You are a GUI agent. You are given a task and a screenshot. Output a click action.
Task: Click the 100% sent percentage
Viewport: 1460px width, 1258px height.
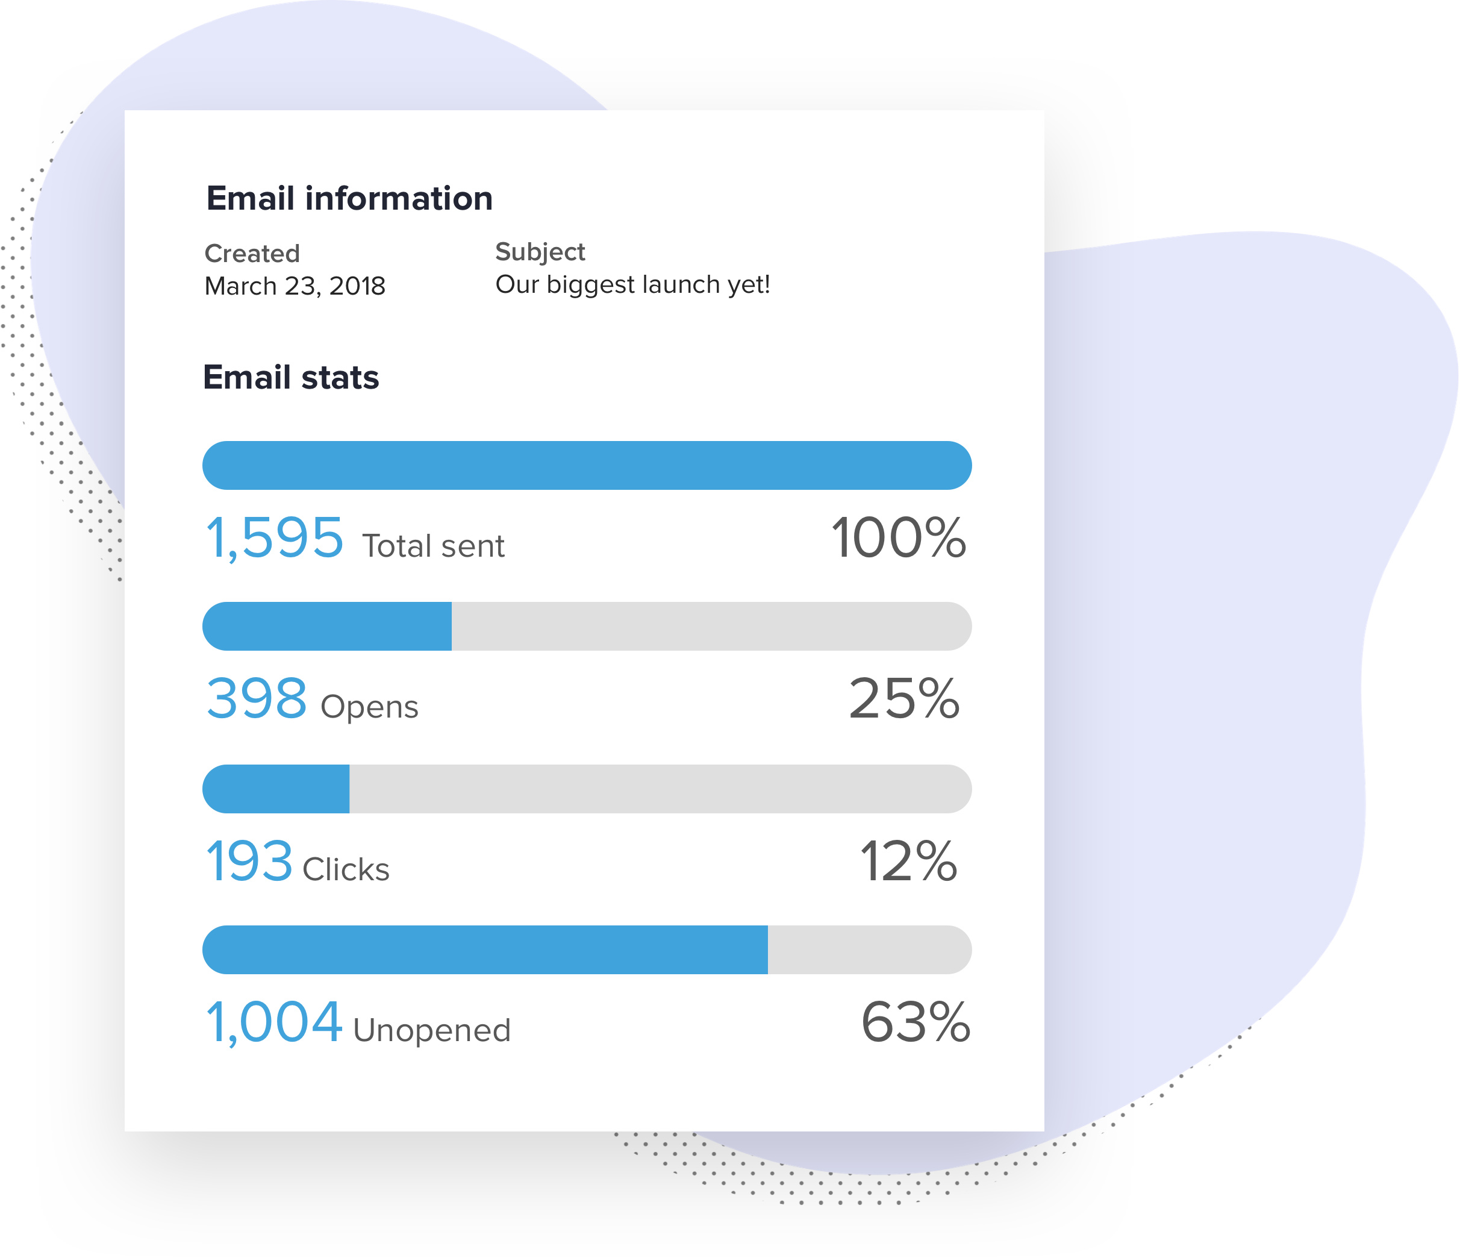tap(899, 538)
